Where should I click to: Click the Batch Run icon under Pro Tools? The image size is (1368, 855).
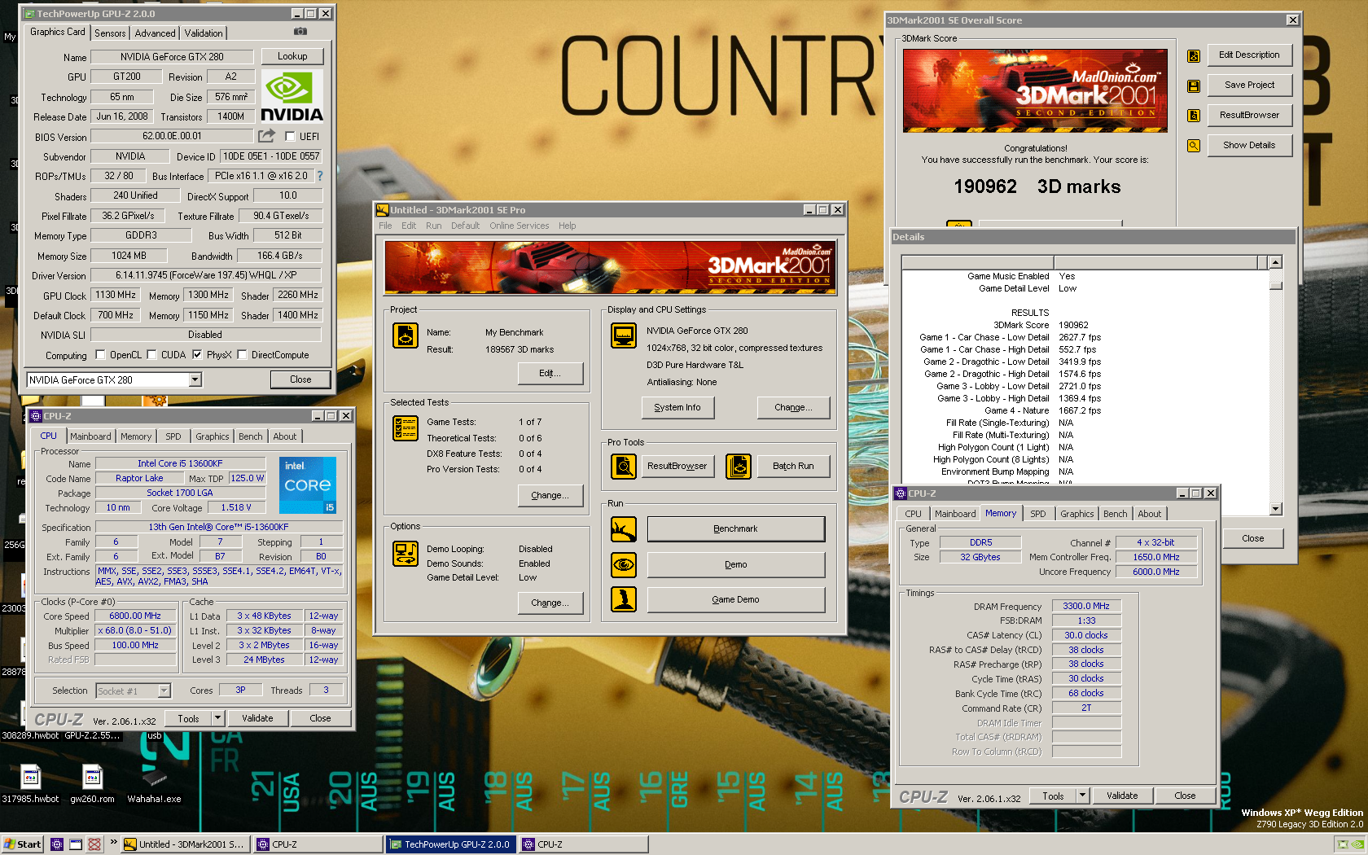[x=739, y=467]
